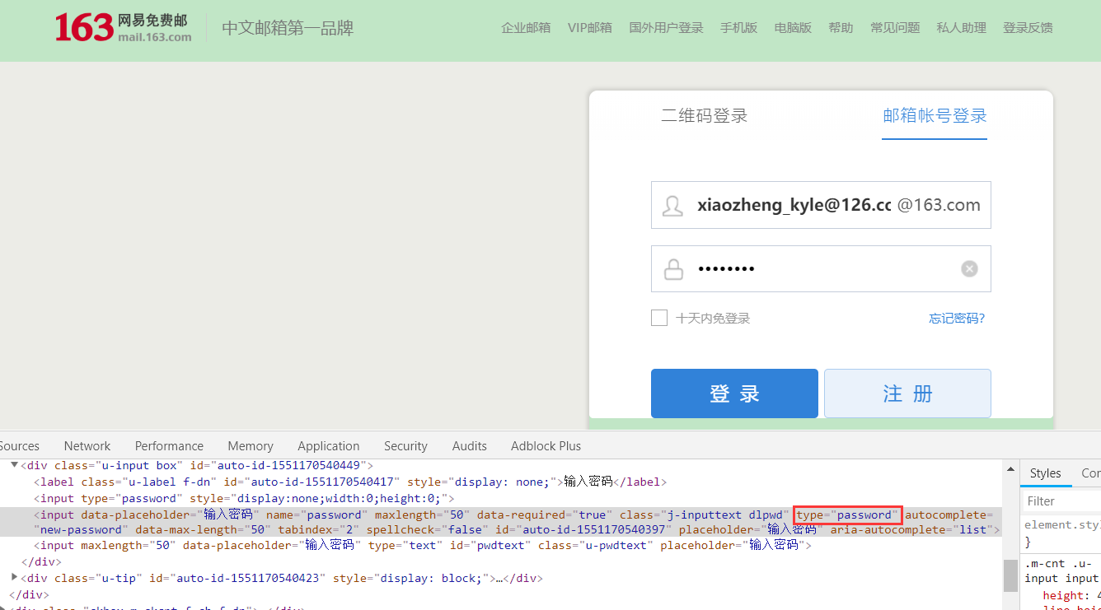Select the input id="pwdtext" line
This screenshot has width=1101, height=610.
coord(423,545)
